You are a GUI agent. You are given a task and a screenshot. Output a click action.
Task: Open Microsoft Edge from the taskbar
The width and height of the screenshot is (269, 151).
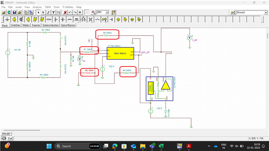pyautogui.click(x=115, y=146)
